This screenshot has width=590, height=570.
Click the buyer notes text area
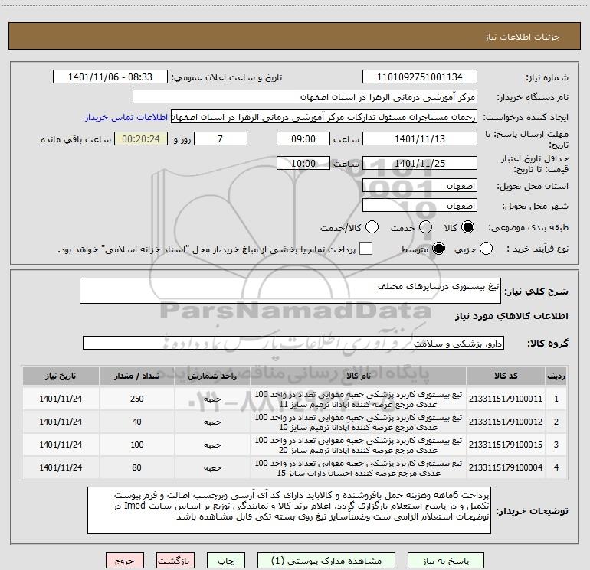(x=289, y=510)
